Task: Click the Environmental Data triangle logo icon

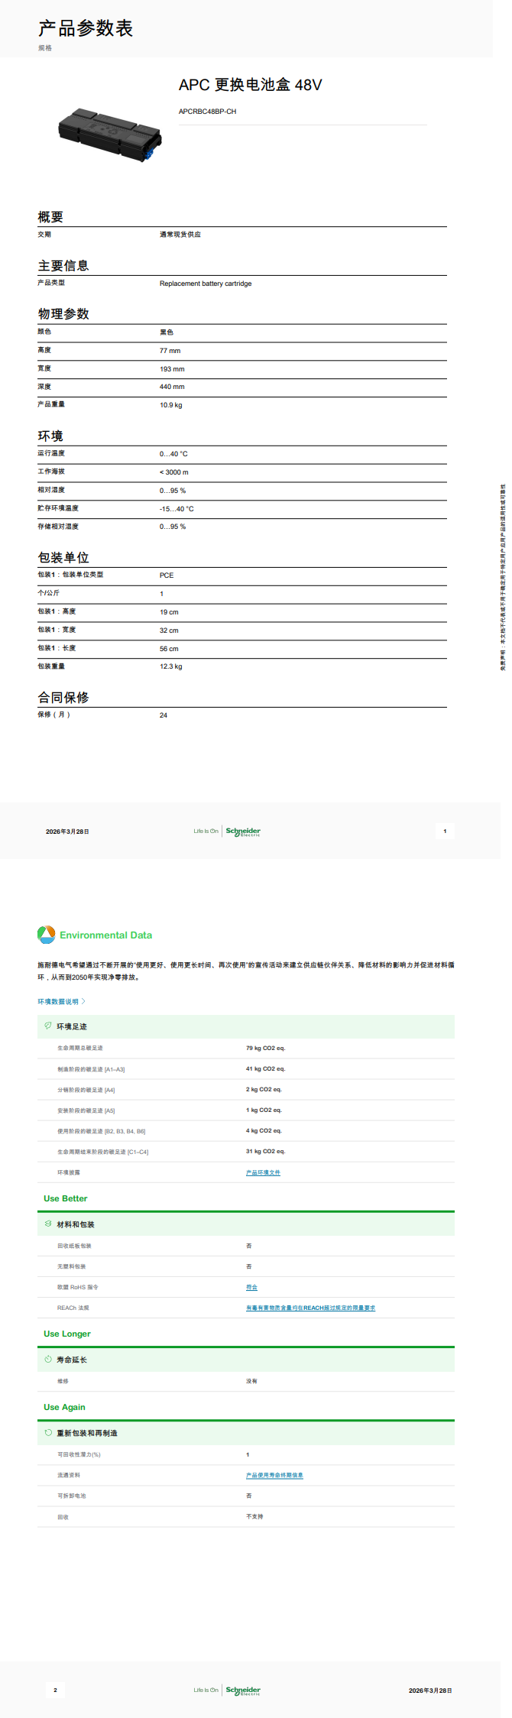Action: click(46, 935)
